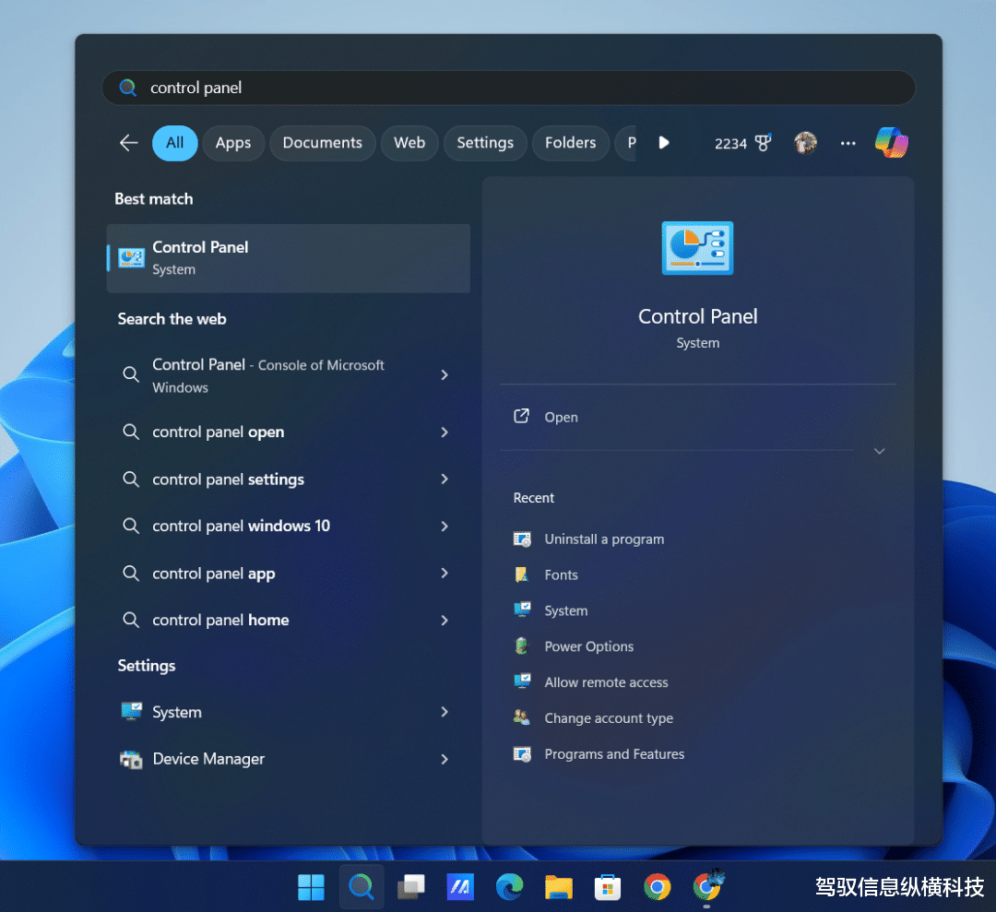996x912 pixels.
Task: Switch to the Apps filter tab
Action: [233, 143]
